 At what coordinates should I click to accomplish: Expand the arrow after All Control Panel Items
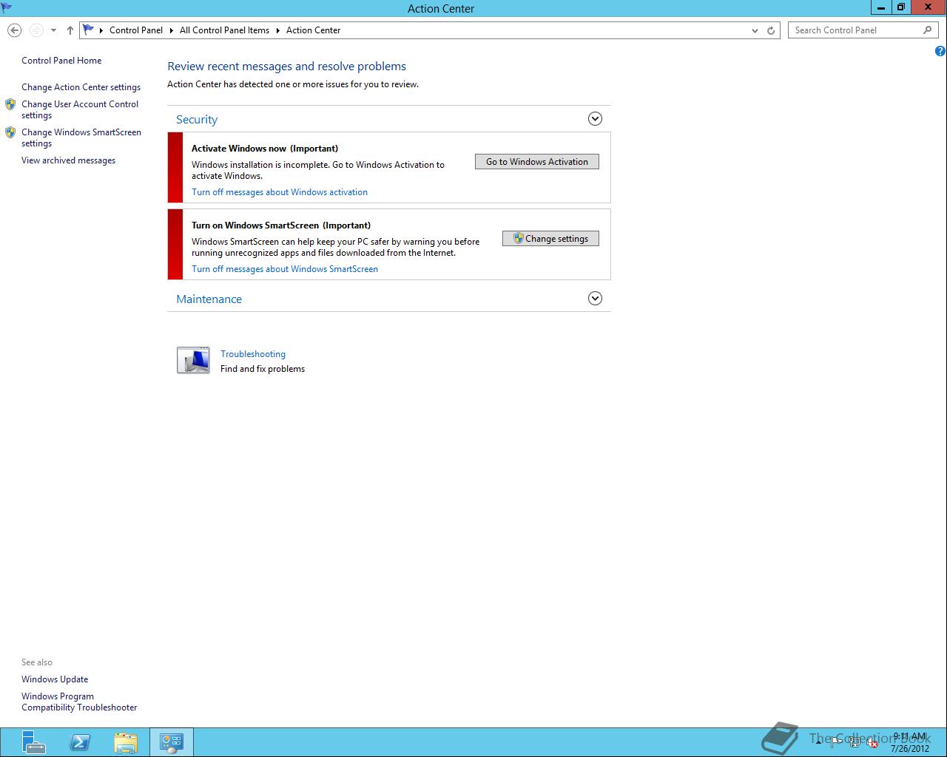[x=278, y=30]
